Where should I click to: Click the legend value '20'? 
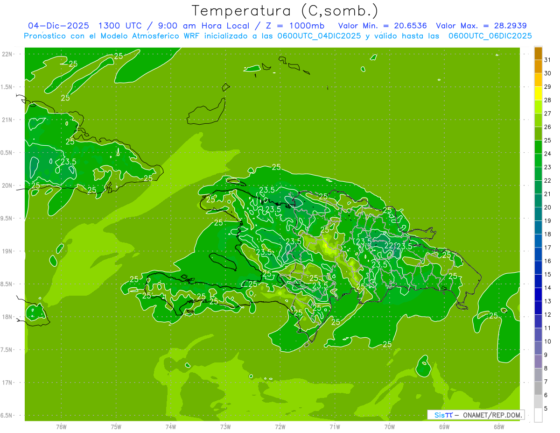547,207
